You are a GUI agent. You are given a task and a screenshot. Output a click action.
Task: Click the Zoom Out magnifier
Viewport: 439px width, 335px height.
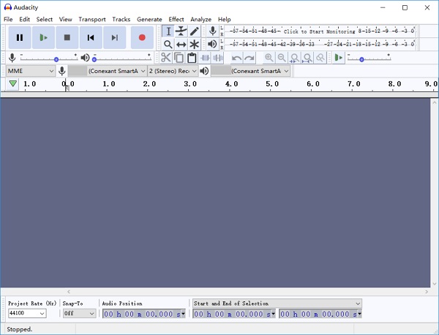coord(282,58)
